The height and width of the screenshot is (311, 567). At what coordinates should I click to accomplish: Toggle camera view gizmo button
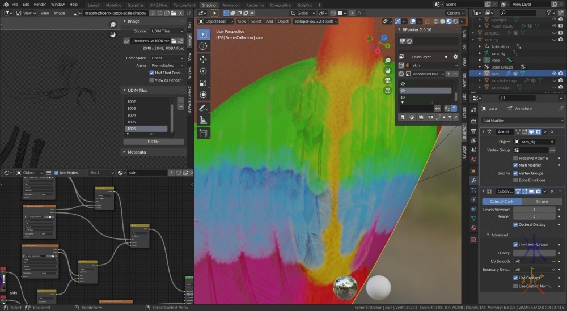click(x=388, y=80)
